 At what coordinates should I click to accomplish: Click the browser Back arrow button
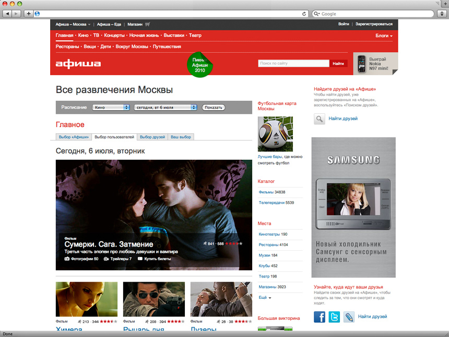7,14
